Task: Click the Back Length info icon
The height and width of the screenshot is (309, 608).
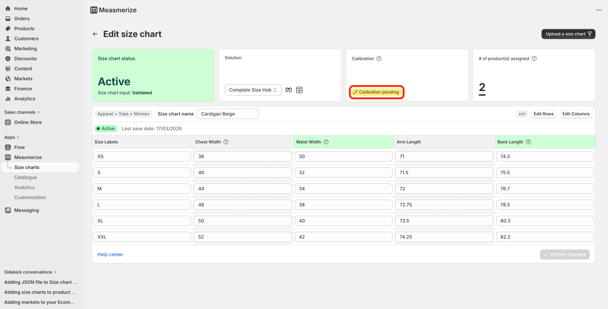Action: (x=528, y=142)
